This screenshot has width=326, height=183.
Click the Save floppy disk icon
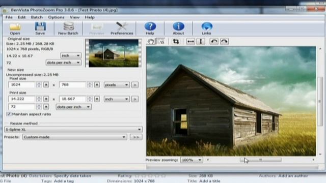pos(40,28)
